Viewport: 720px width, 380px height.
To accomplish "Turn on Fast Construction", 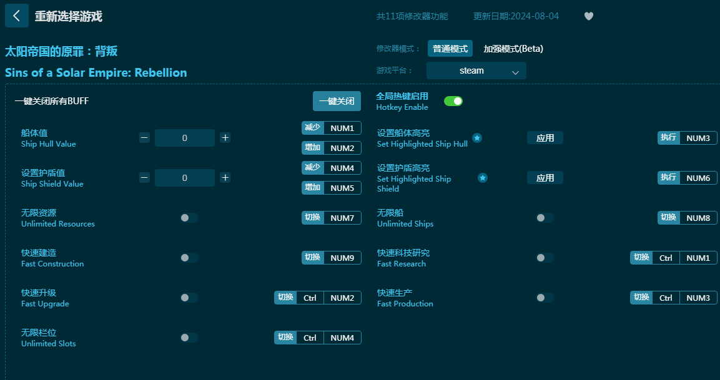I will click(189, 258).
